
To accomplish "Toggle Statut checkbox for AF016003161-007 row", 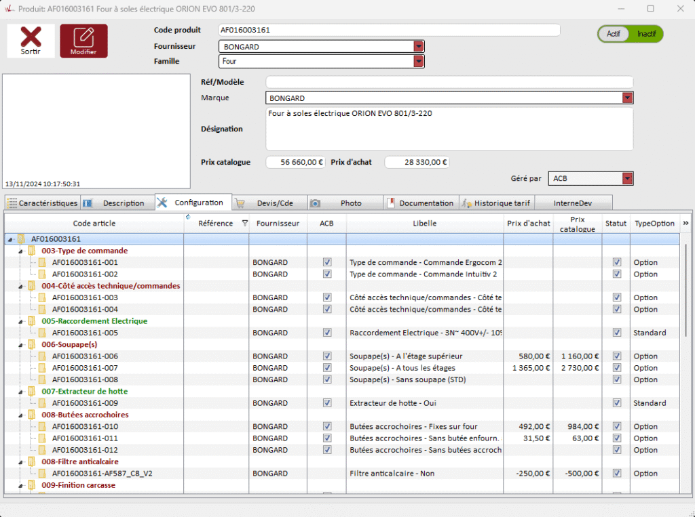I will pos(616,368).
